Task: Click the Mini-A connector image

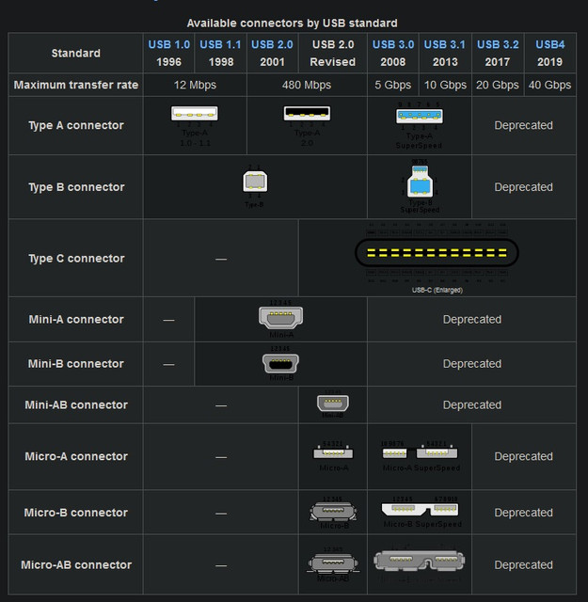Action: (280, 317)
